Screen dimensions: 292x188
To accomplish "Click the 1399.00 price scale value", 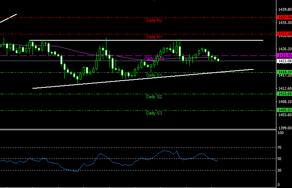I will click(285, 128).
